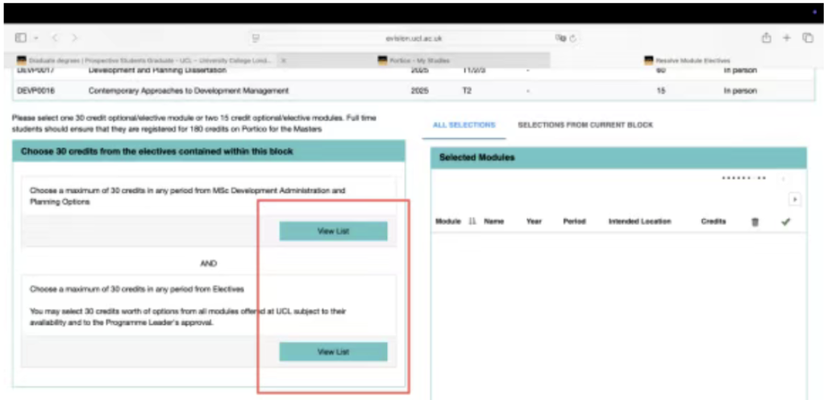This screenshot has height=400, width=828.
Task: Go forward using the browser forward arrow
Action: coord(74,38)
